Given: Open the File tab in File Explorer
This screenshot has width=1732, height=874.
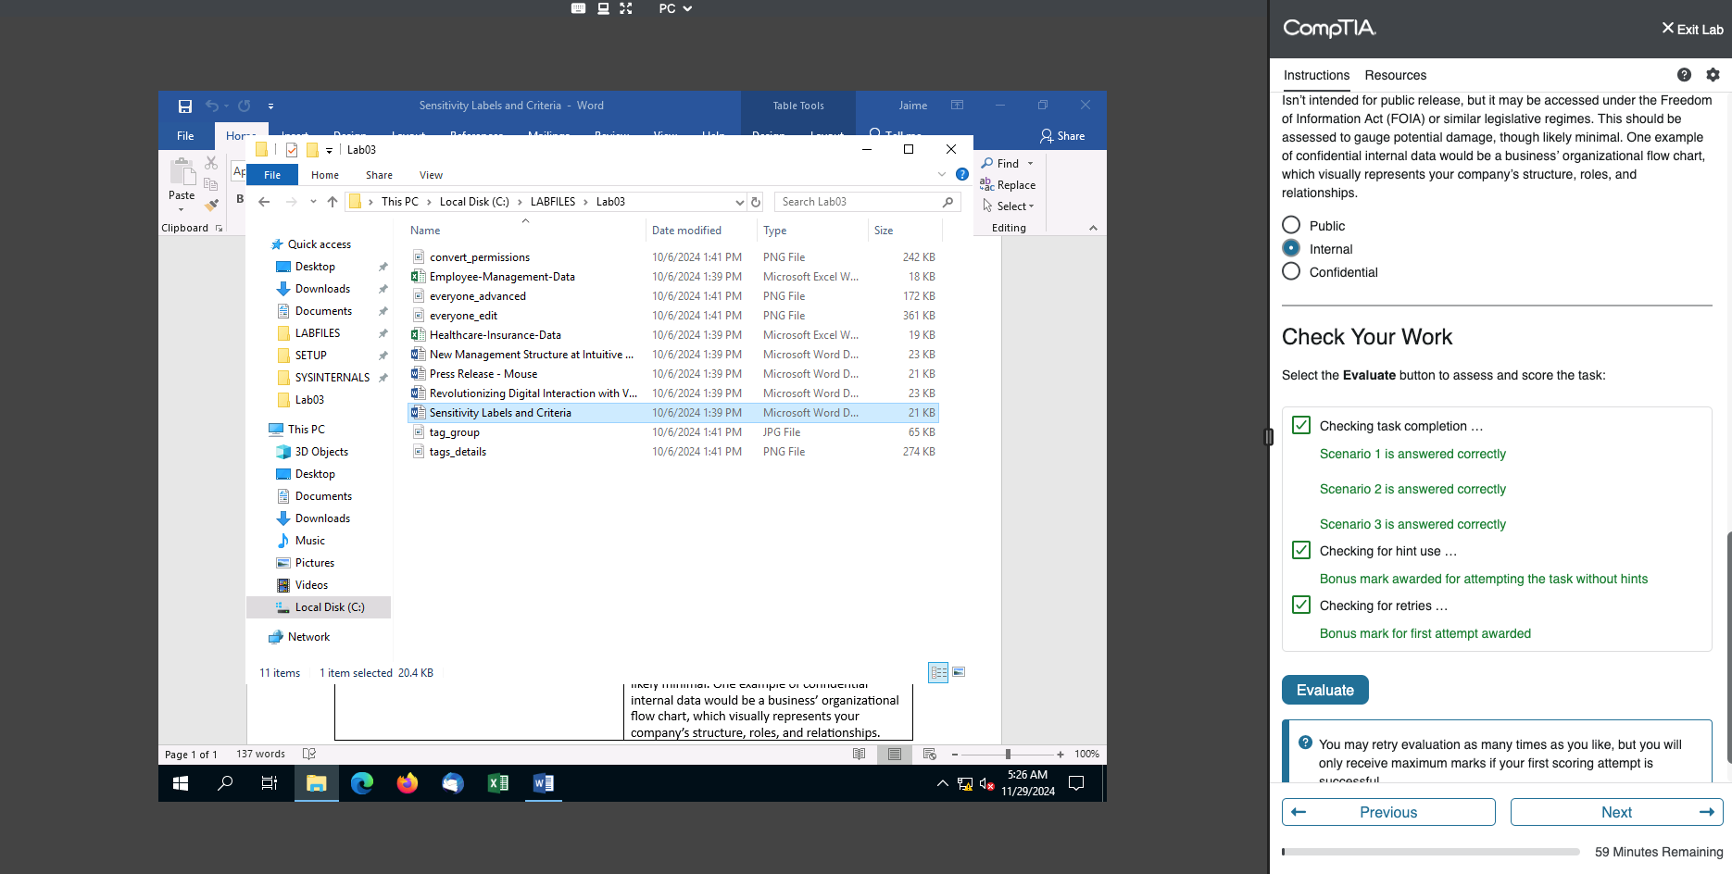Looking at the screenshot, I should pos(272,175).
